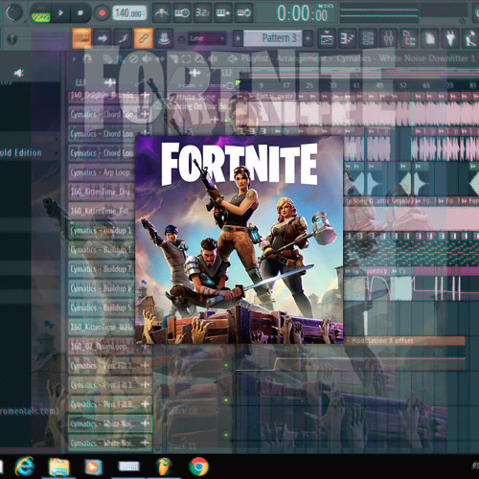Toggle wait for input to start playing
This screenshot has width=479, height=479.
click(182, 13)
